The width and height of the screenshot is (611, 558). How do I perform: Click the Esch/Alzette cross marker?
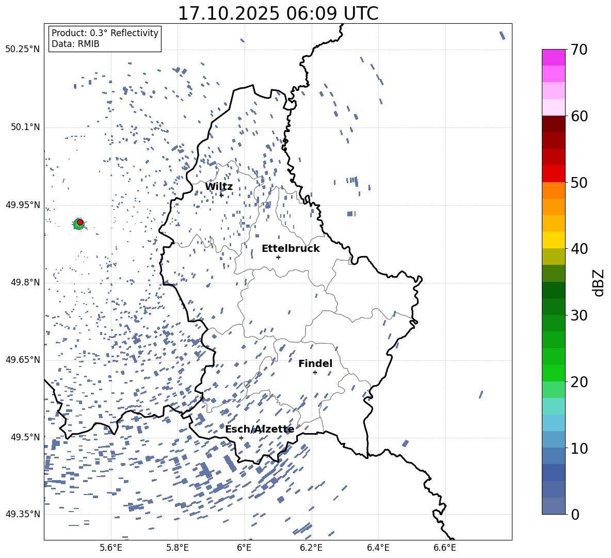coord(241,438)
